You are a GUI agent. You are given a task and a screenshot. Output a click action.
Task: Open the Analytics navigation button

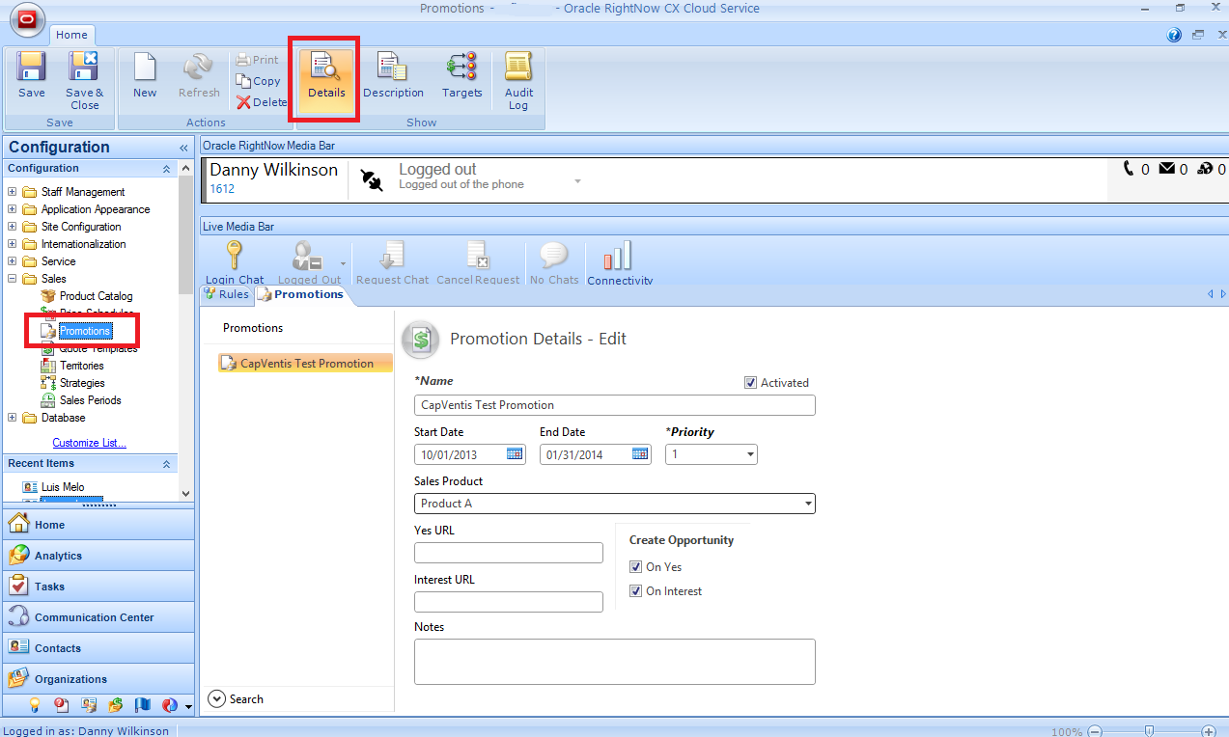click(58, 556)
